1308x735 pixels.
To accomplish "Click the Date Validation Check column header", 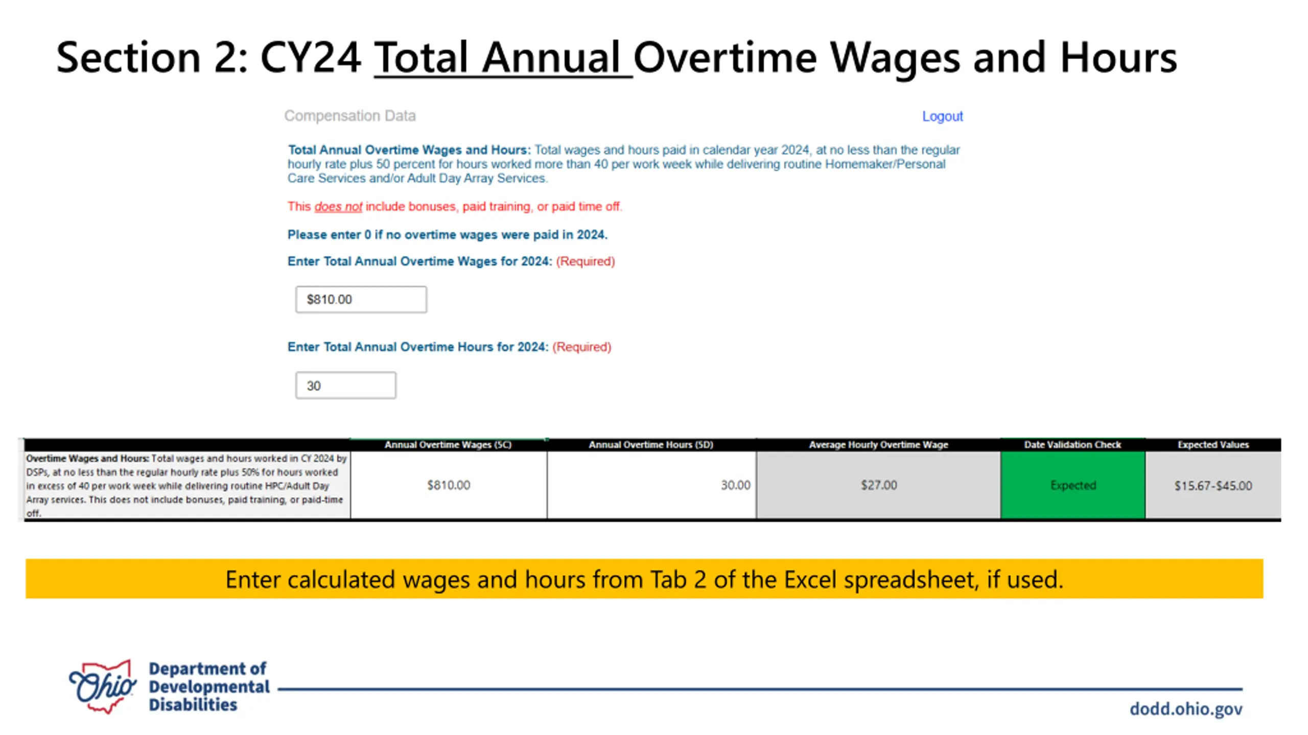I will pos(1072,445).
